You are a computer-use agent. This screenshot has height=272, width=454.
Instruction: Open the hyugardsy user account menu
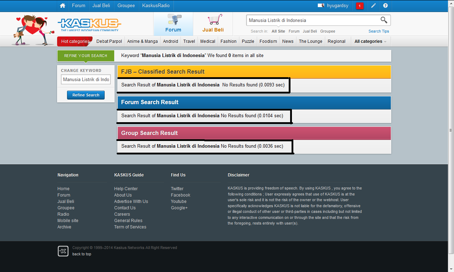pos(333,6)
